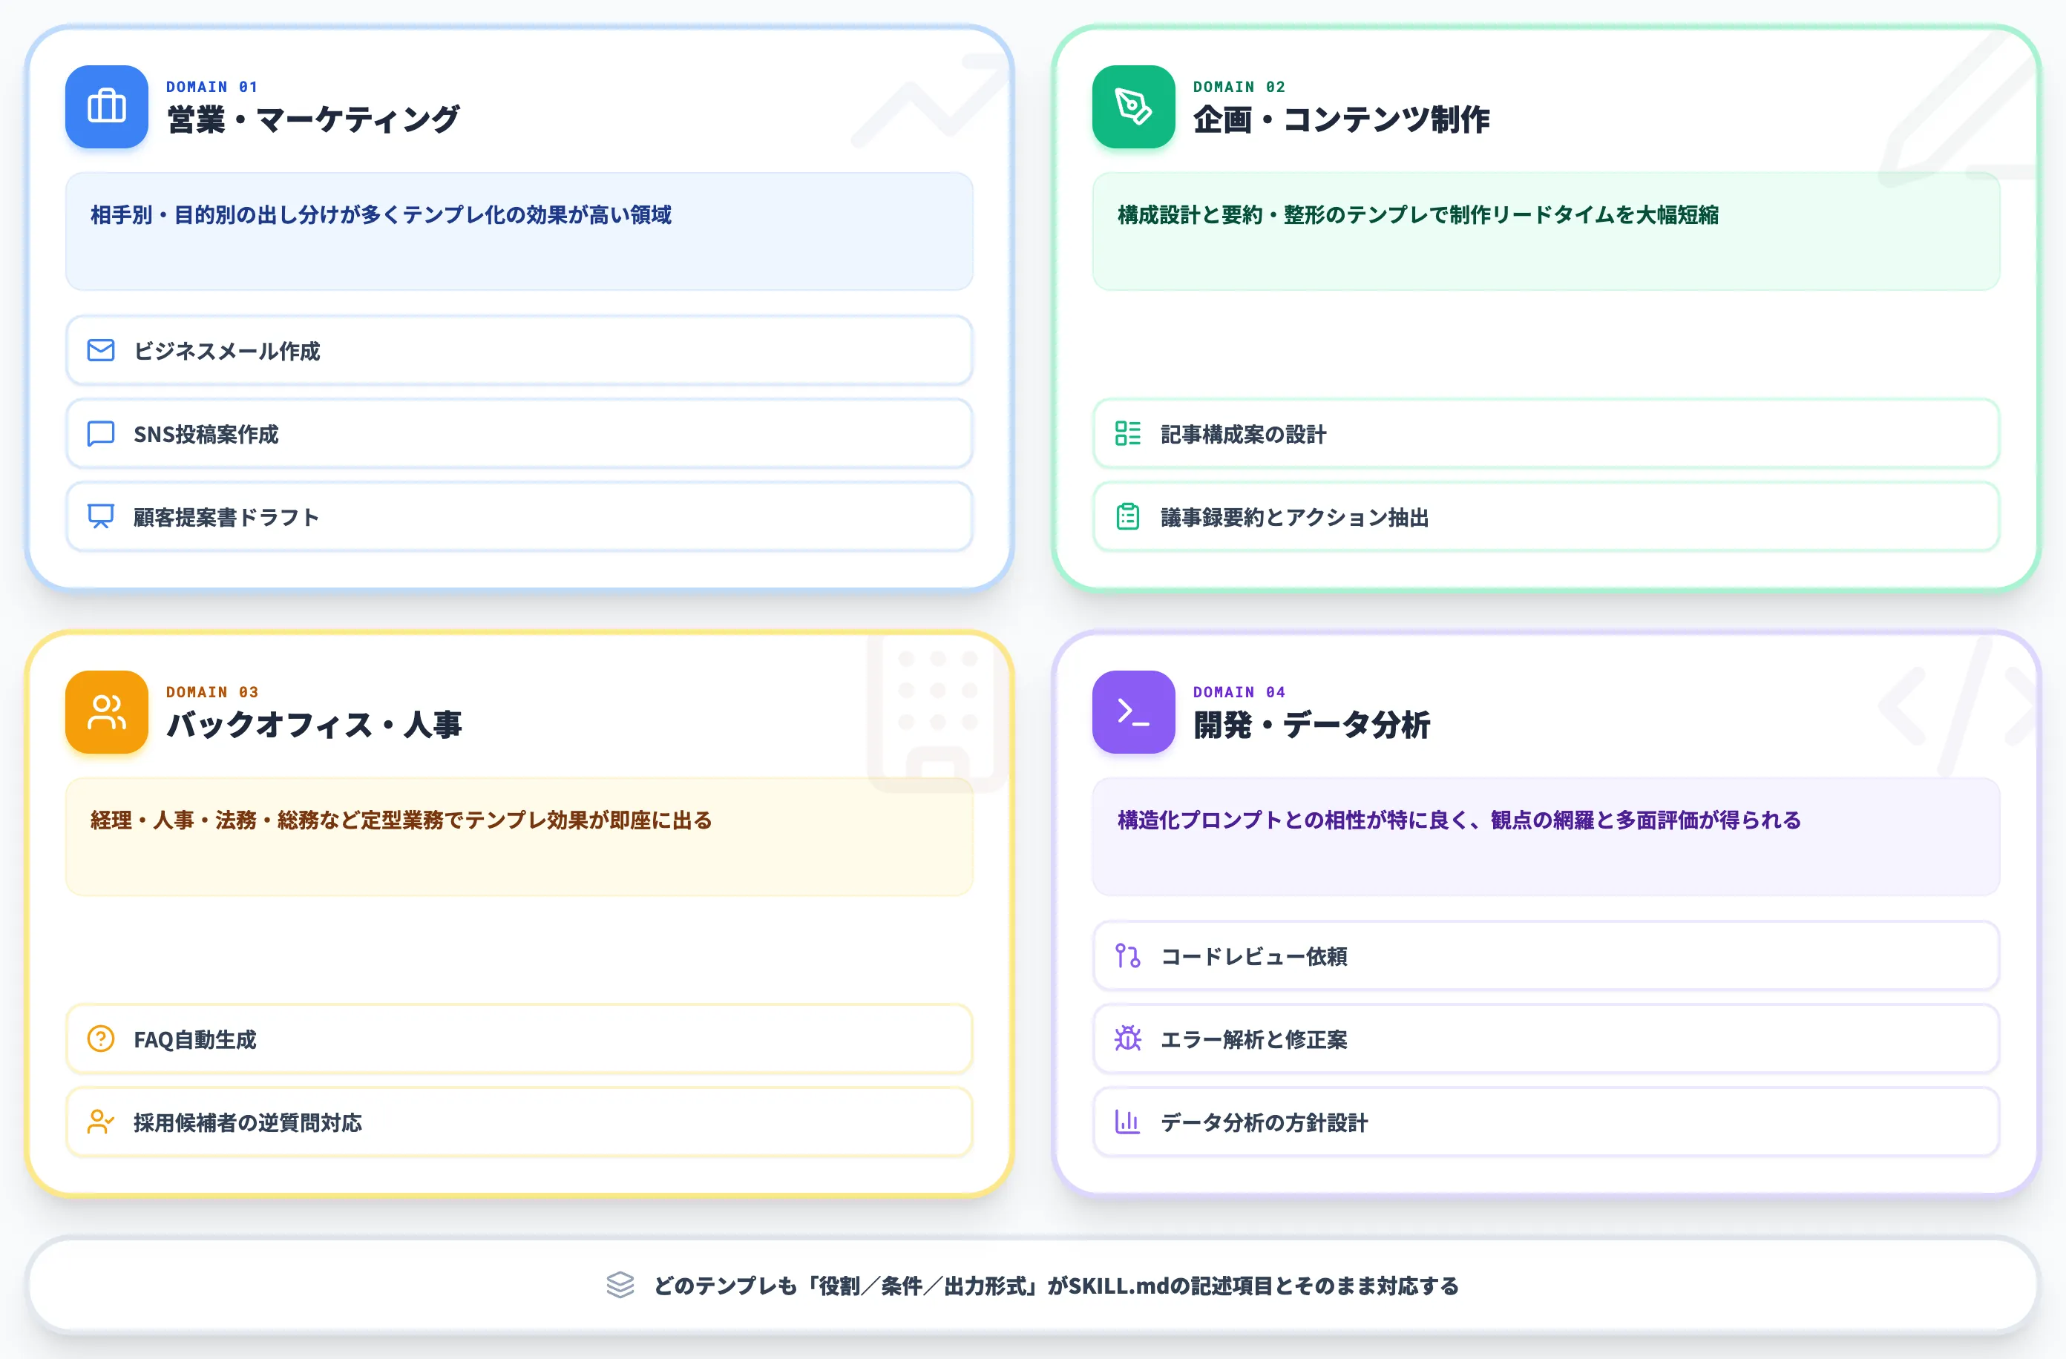2066x1359 pixels.
Task: Click the mail icon beside ビジネスメール作成
Action: [x=101, y=351]
